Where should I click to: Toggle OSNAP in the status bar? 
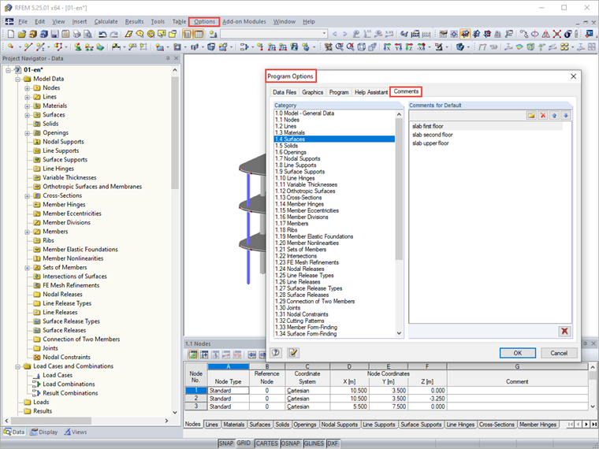[291, 443]
